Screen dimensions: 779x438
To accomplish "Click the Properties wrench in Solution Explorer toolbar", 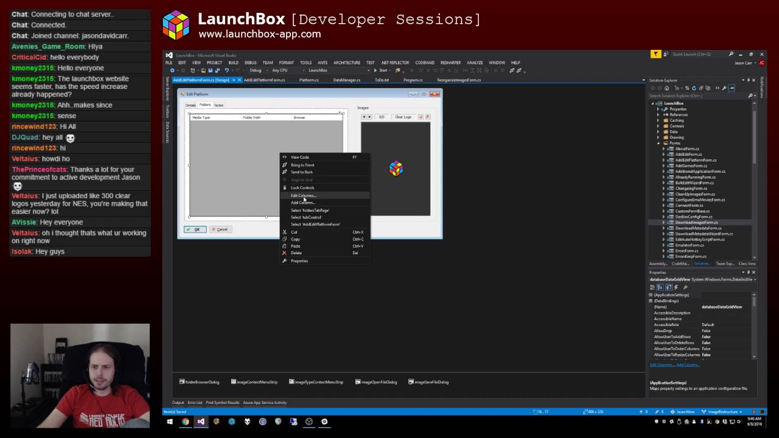I will pos(724,88).
